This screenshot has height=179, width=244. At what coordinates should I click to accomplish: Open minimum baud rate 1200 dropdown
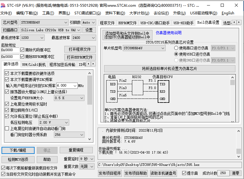[32, 38]
